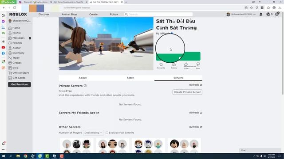Open the account username dropdown in header
The image size is (284, 159).
click(241, 14)
